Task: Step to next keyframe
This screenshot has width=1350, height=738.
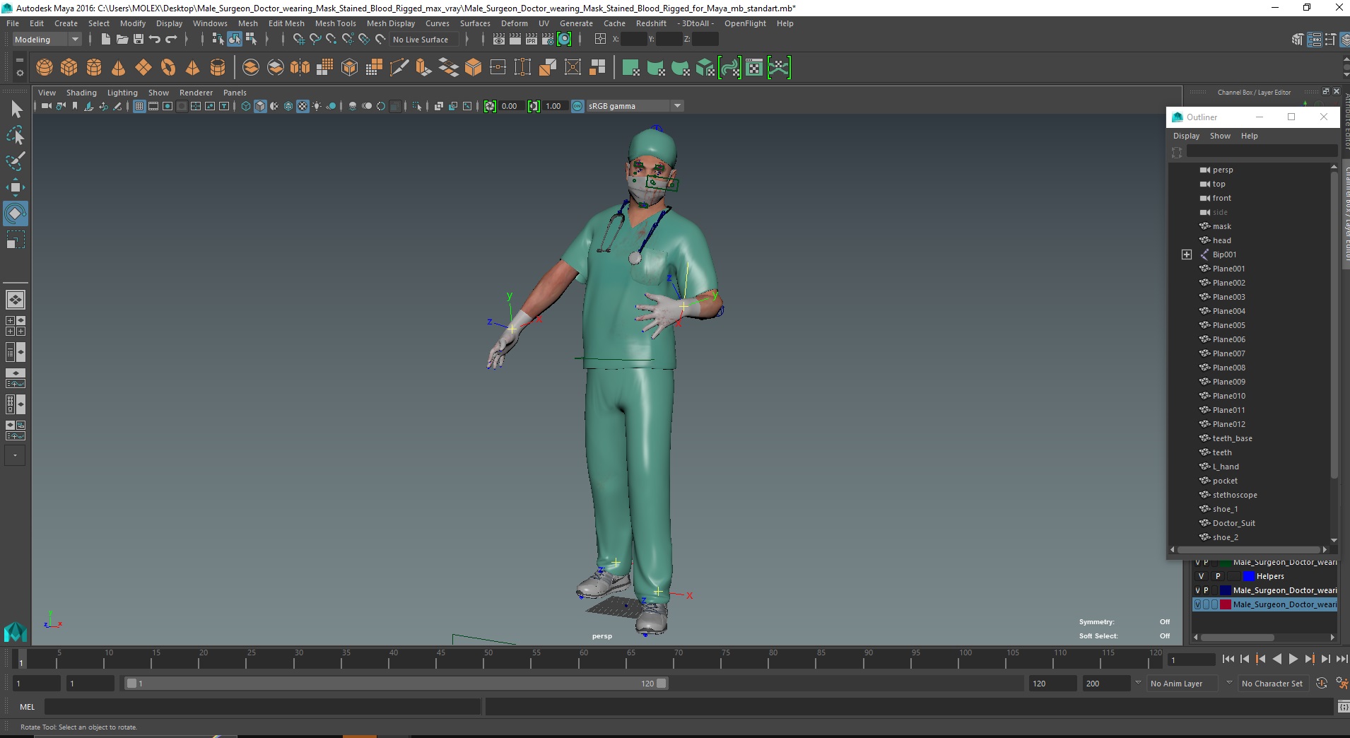Action: coord(1309,659)
